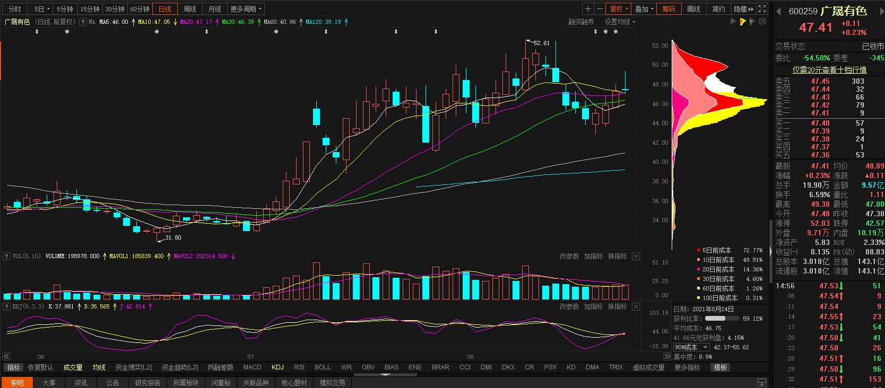Screen dimensions: 885x388
Task: Click the 仅需20元查看十档行情 link
Action: click(x=829, y=70)
